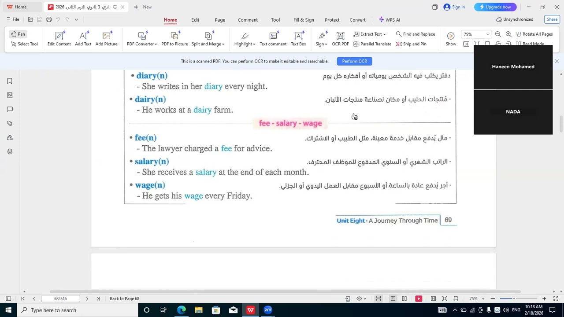Open quick access toolbar dropdown arrow

[76, 19]
